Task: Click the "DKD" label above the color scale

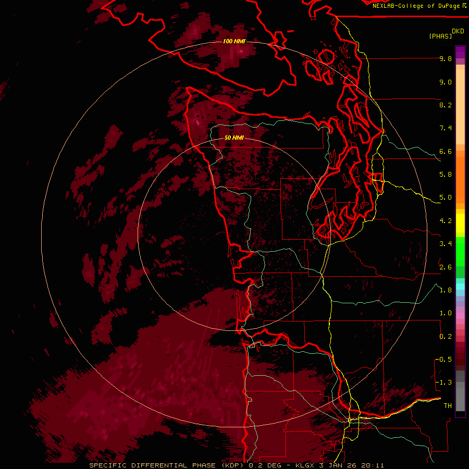Action: tap(458, 31)
